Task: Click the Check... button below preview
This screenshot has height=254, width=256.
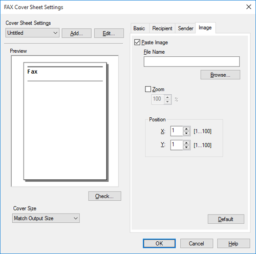Action: point(104,196)
